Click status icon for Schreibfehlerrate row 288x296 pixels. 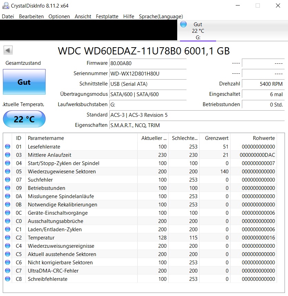(8, 279)
